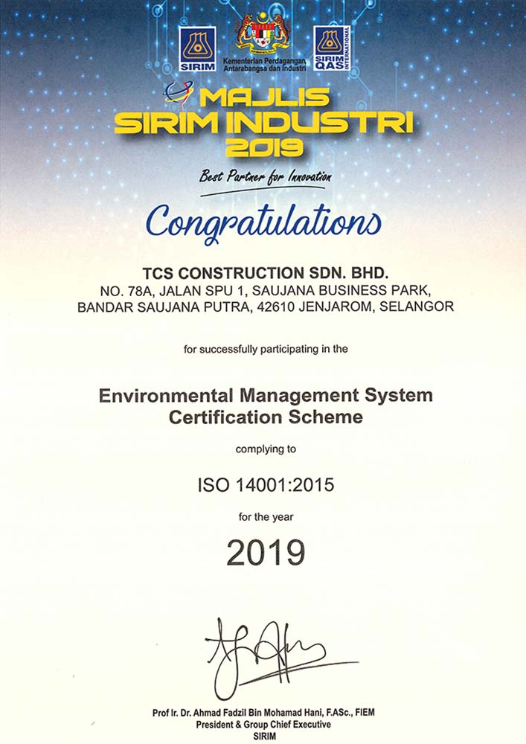Click 'President & Group Chief Executive' title

pos(263,725)
